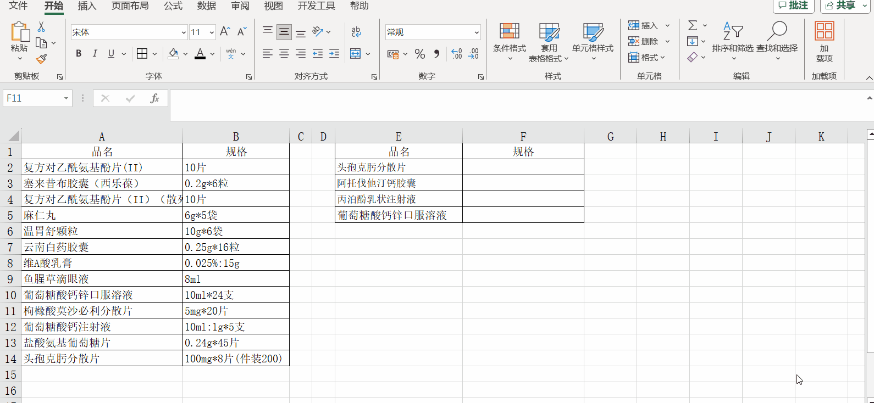Toggle italic formatting
The image size is (874, 403).
[95, 53]
